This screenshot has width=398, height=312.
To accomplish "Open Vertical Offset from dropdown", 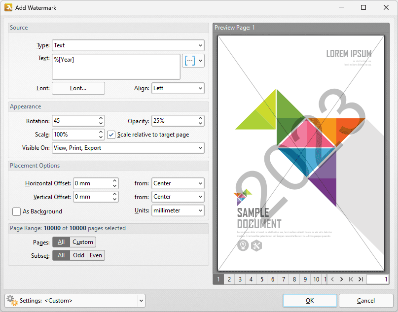I will [178, 197].
